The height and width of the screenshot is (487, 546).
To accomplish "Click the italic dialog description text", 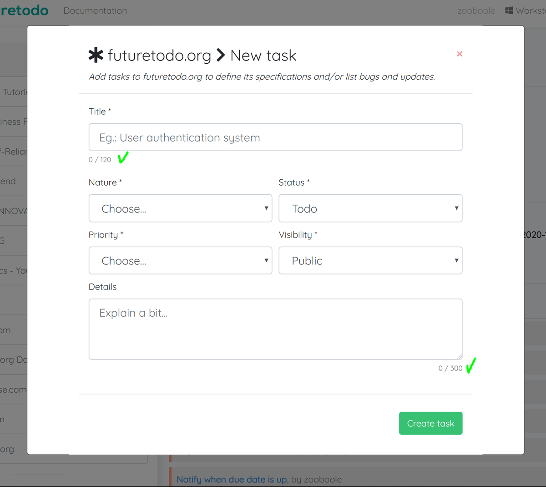I will click(x=262, y=76).
